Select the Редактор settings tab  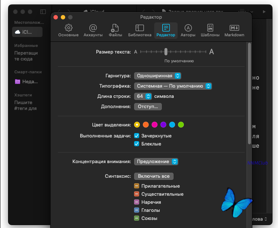point(166,30)
